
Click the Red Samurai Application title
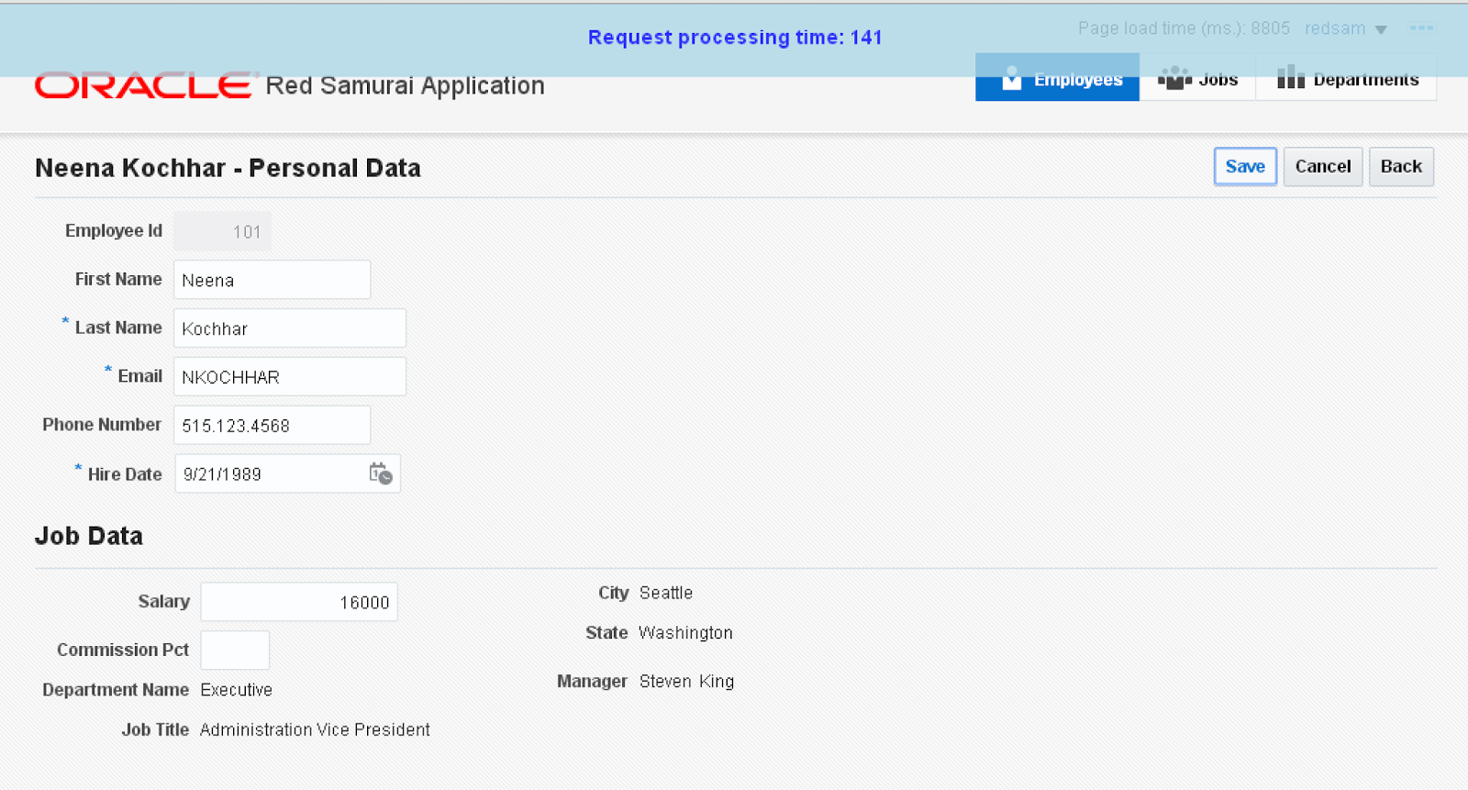pyautogui.click(x=405, y=85)
